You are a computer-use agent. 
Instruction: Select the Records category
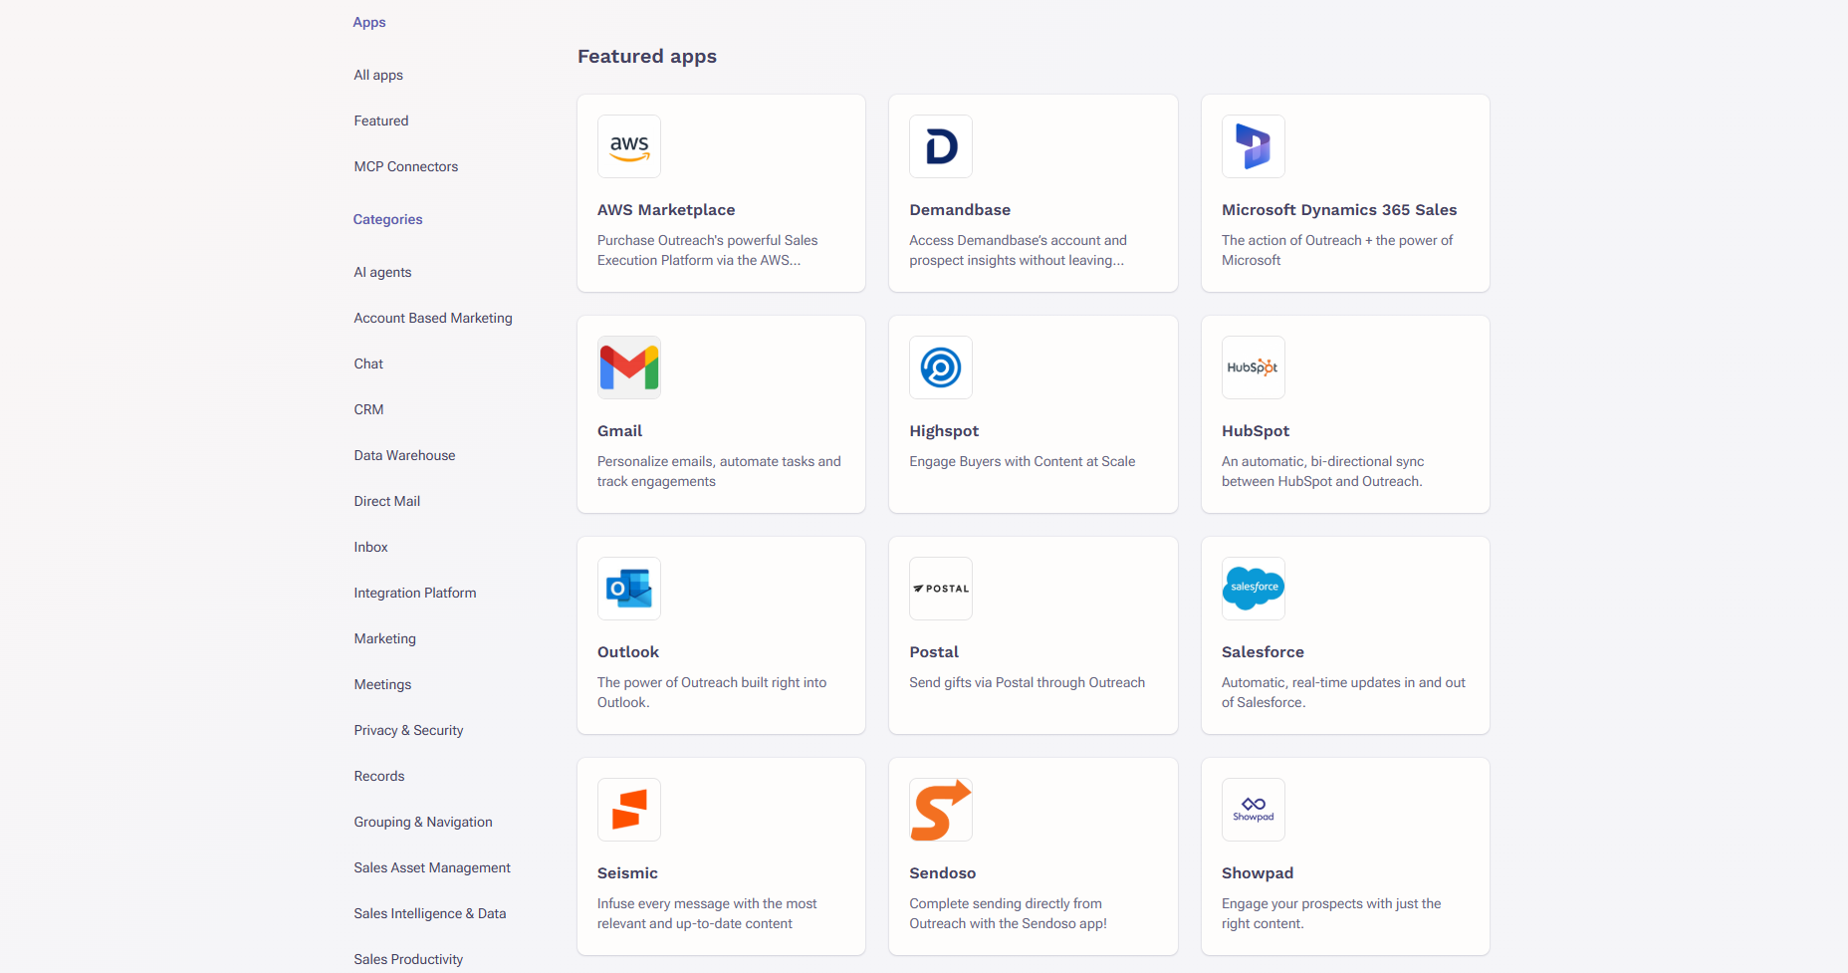[379, 776]
